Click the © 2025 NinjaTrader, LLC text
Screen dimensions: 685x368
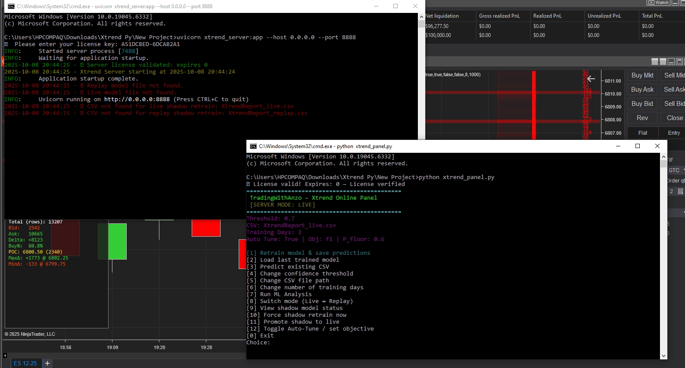pos(30,334)
